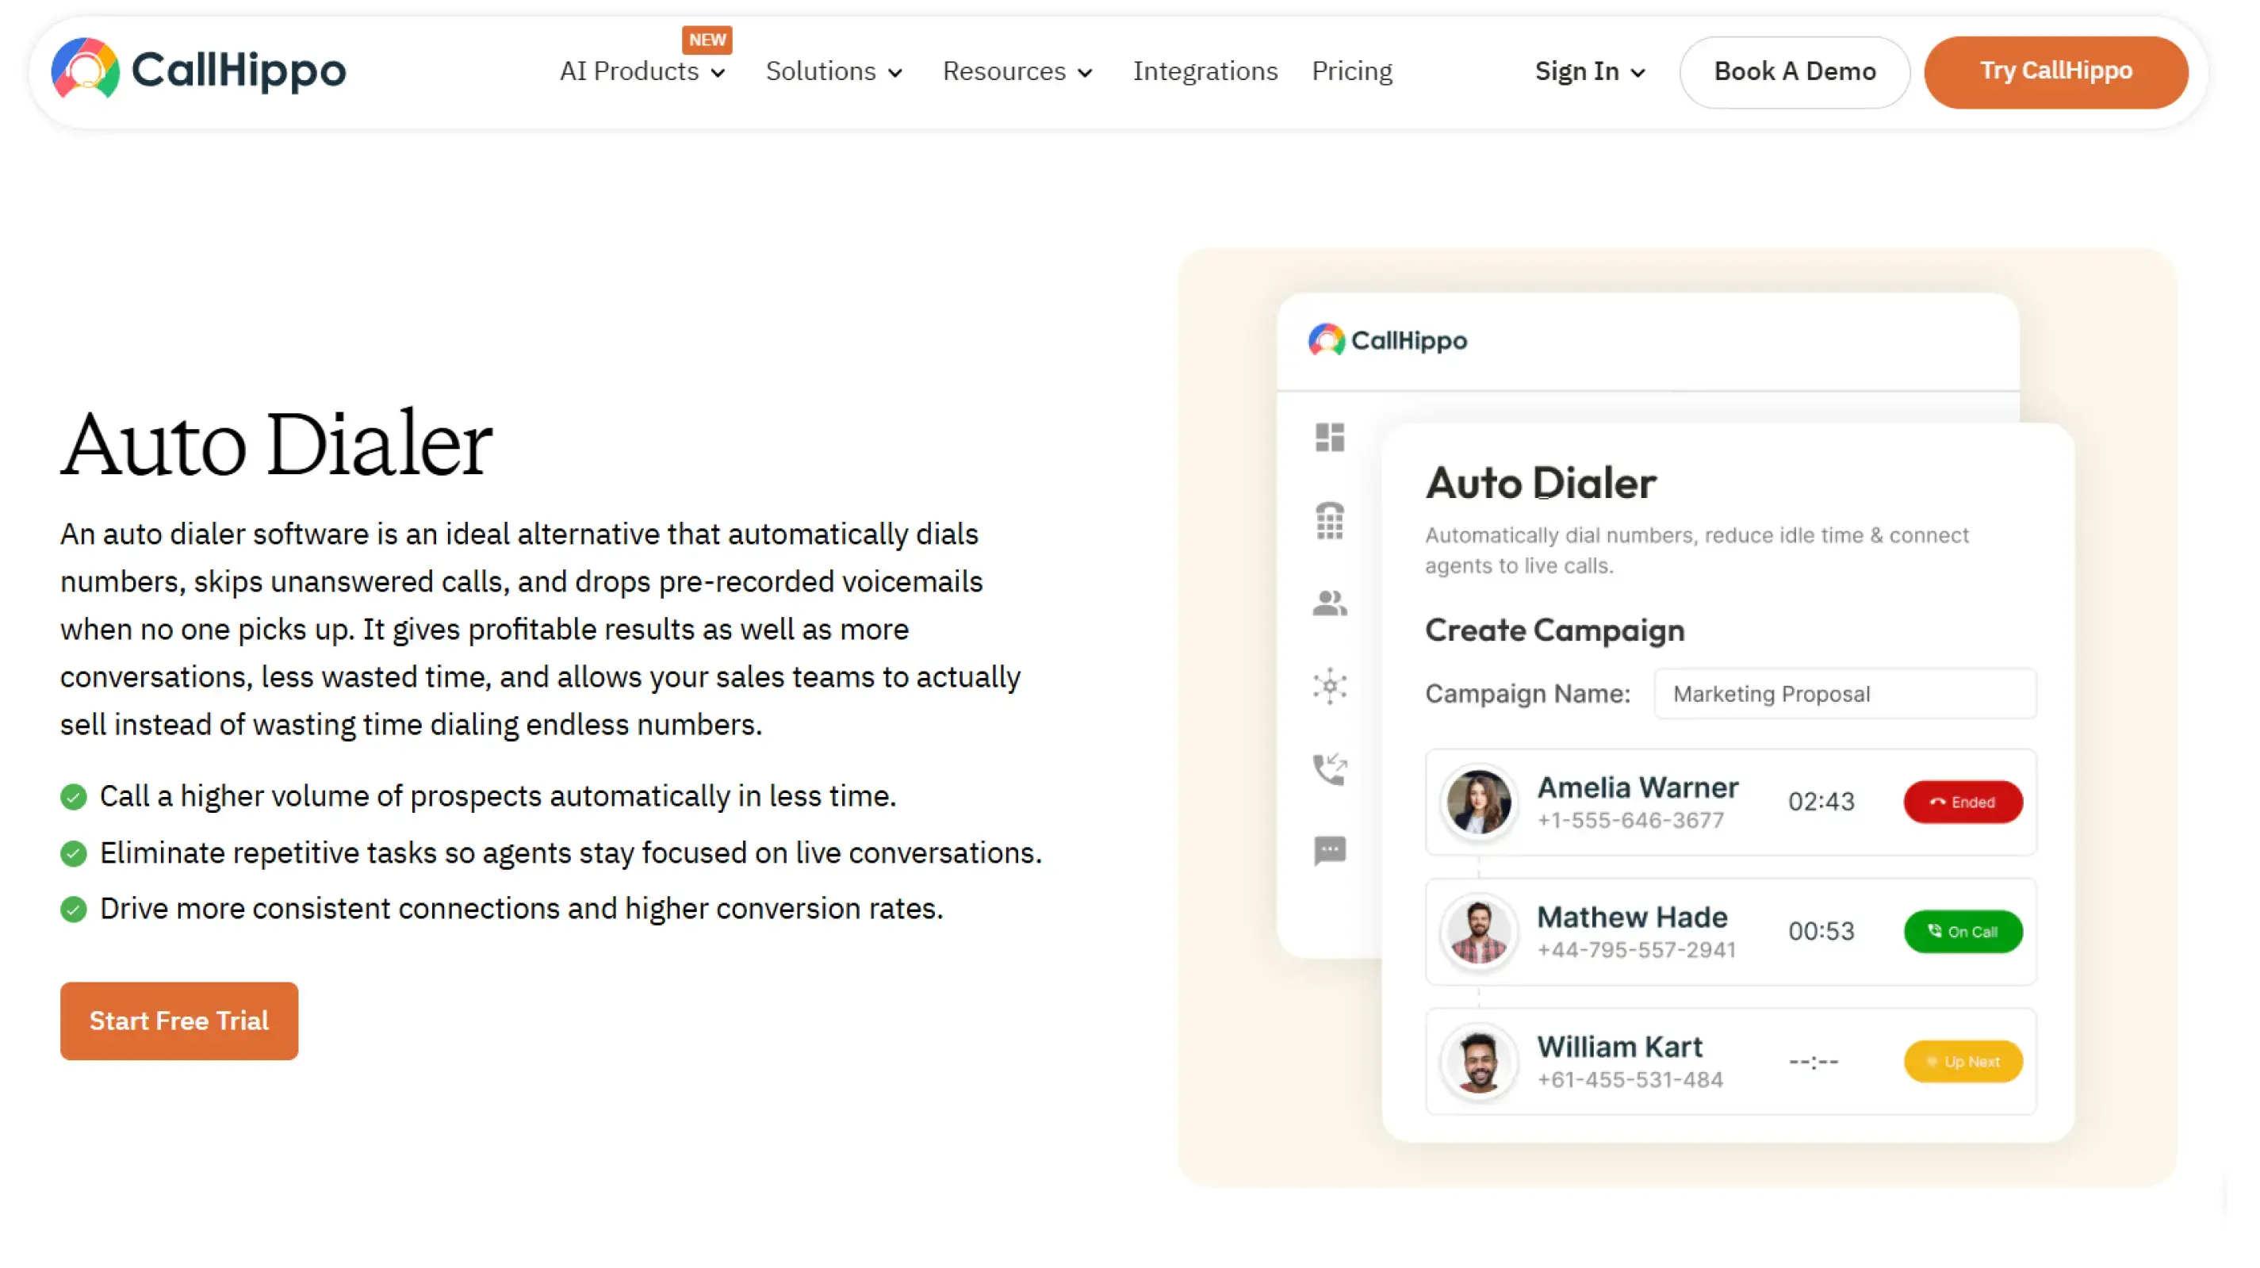Click the NEW badge above AI Products
The height and width of the screenshot is (1268, 2260).
[707, 40]
